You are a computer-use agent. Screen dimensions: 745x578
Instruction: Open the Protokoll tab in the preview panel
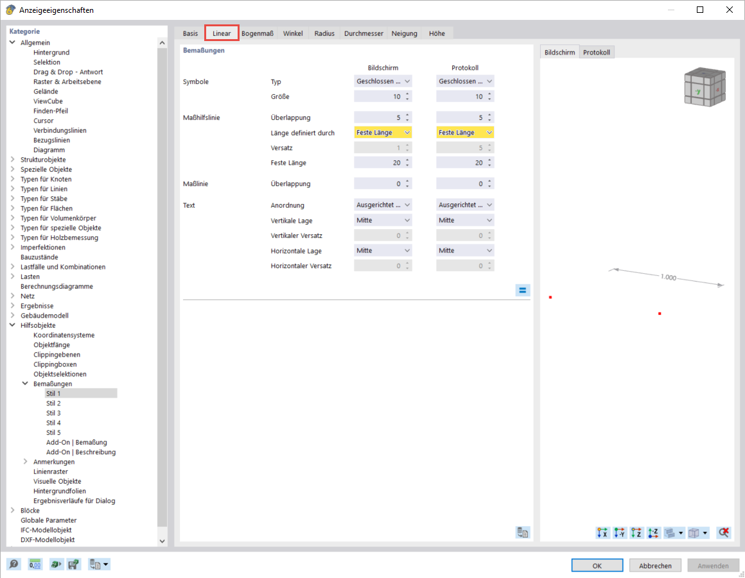(597, 52)
